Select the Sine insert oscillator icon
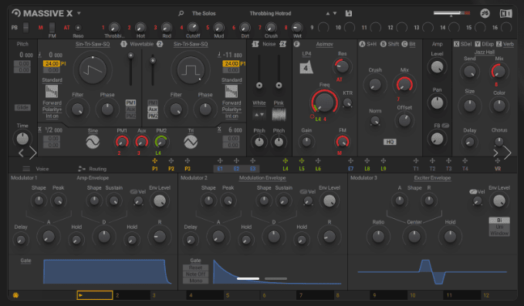The height and width of the screenshot is (306, 524). [93, 142]
